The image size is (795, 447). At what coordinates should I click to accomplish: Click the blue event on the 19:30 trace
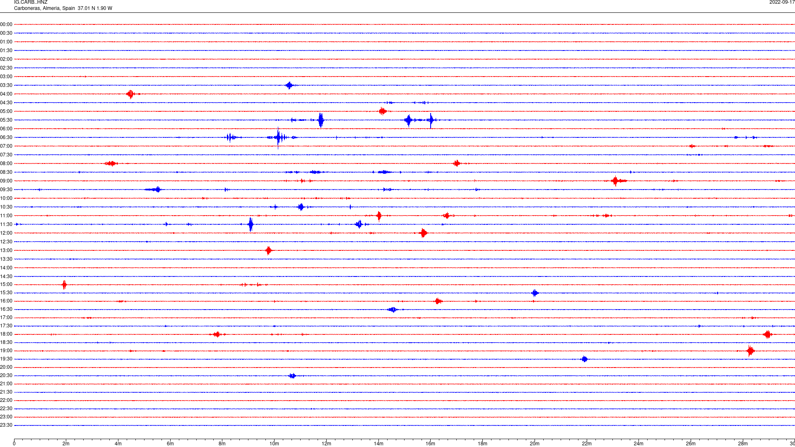[x=584, y=359]
